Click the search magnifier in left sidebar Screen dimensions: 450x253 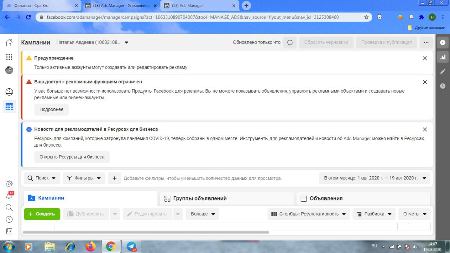pyautogui.click(x=9, y=208)
